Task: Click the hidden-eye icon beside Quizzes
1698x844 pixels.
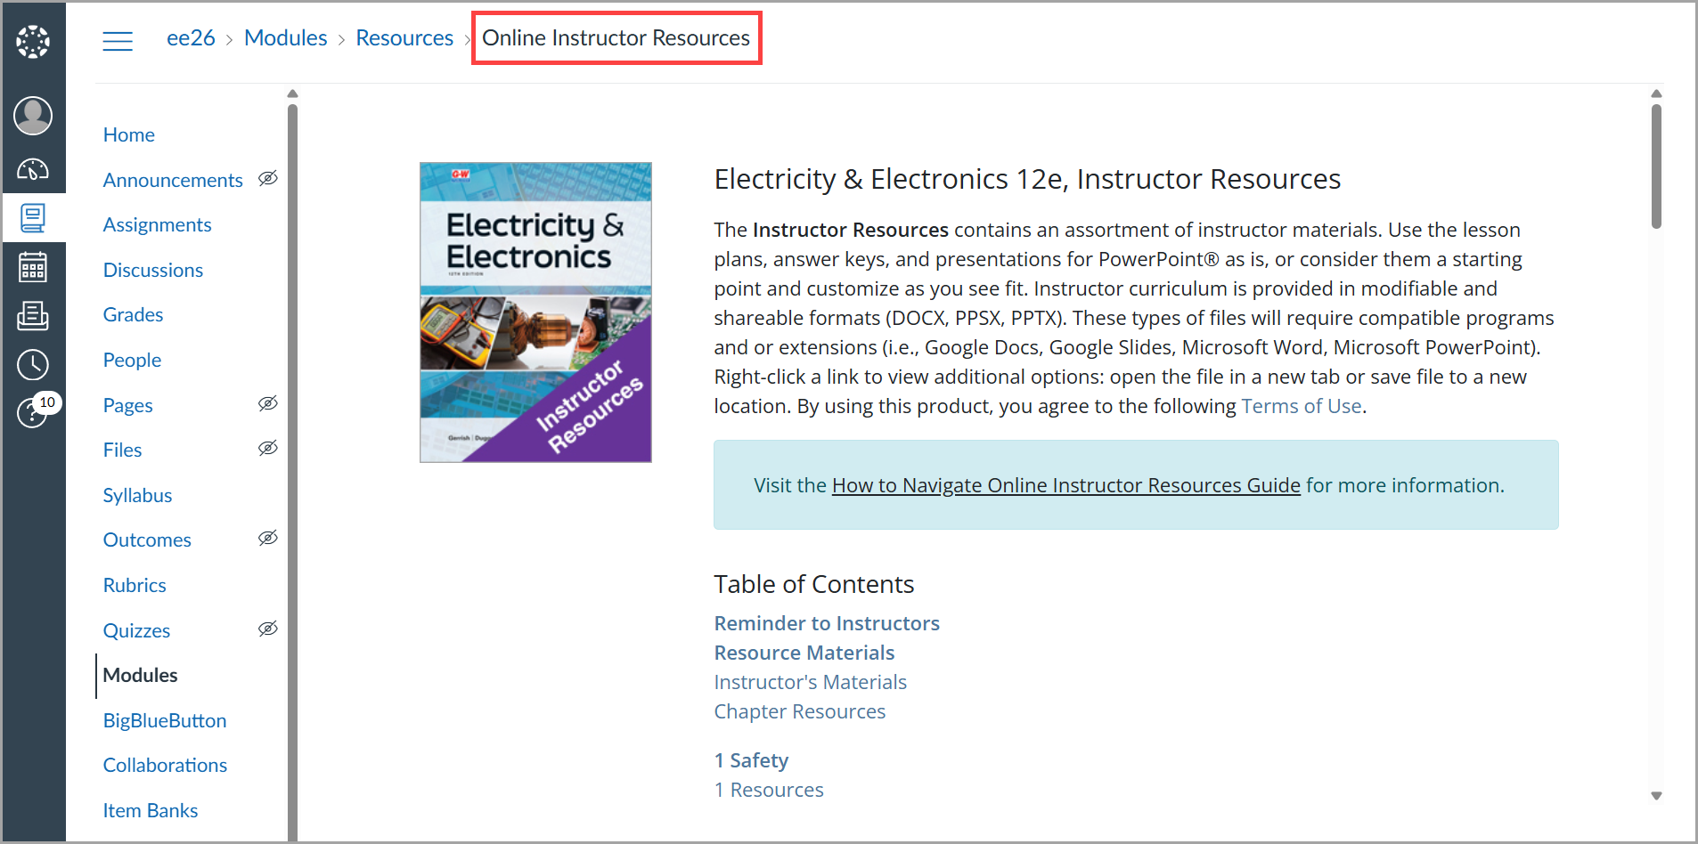Action: tap(268, 629)
